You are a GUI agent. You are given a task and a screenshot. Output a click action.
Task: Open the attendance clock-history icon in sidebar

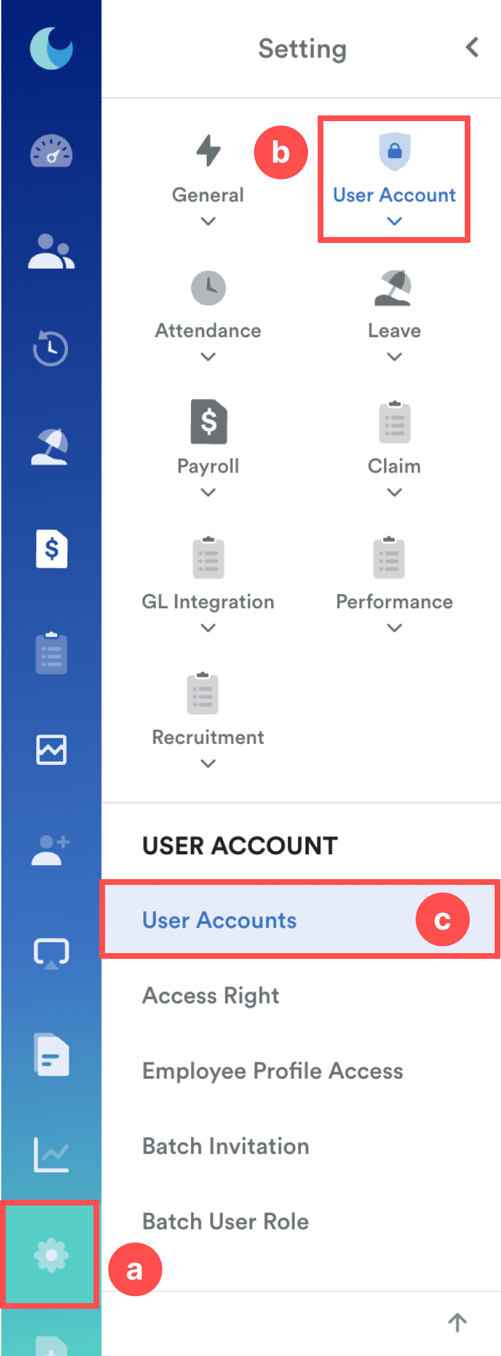point(51,349)
